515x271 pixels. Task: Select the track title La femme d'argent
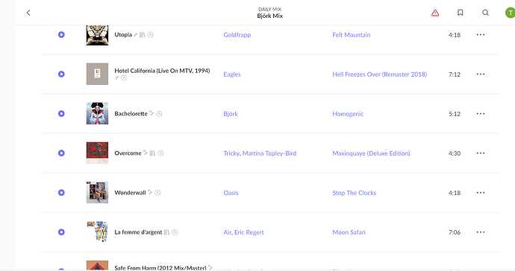(x=138, y=232)
